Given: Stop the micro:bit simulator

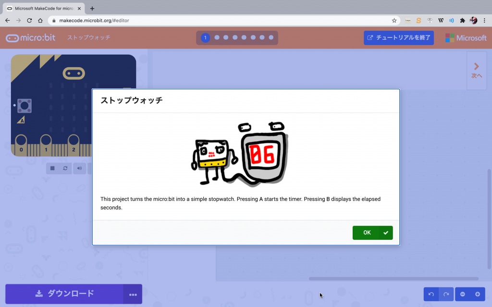Looking at the screenshot, I should point(52,168).
